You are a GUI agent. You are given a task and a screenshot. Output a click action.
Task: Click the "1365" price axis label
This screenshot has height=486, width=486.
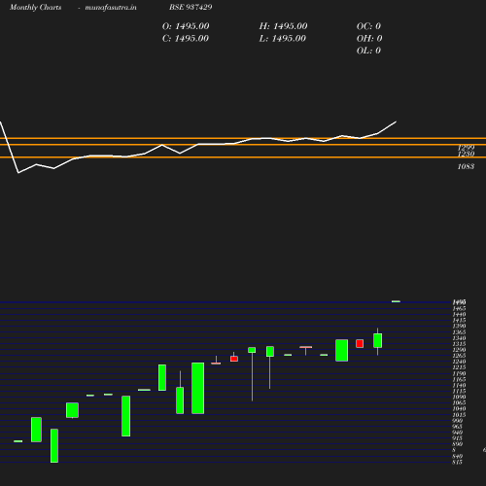460,332
